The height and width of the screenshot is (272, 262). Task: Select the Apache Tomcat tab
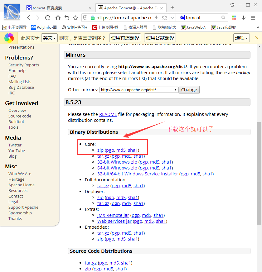click(x=131, y=8)
